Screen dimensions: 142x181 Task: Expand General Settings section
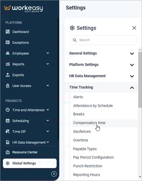coord(101,53)
